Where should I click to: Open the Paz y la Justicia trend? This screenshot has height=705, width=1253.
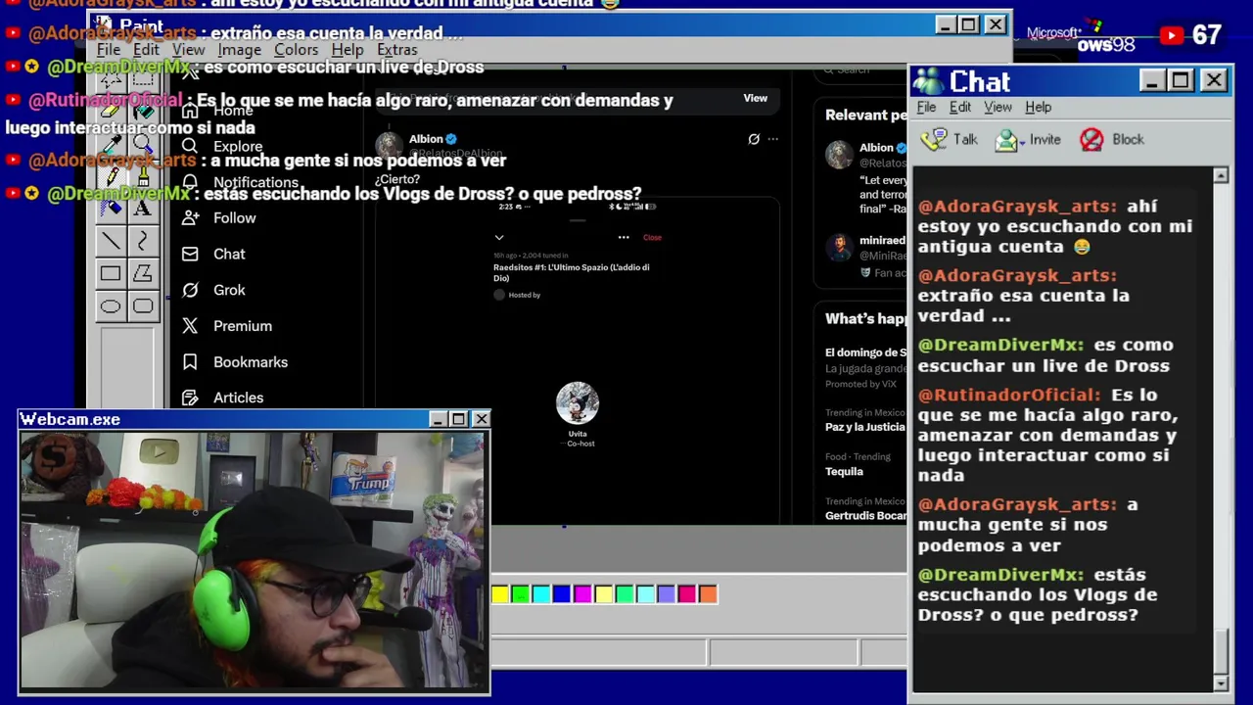pos(865,427)
